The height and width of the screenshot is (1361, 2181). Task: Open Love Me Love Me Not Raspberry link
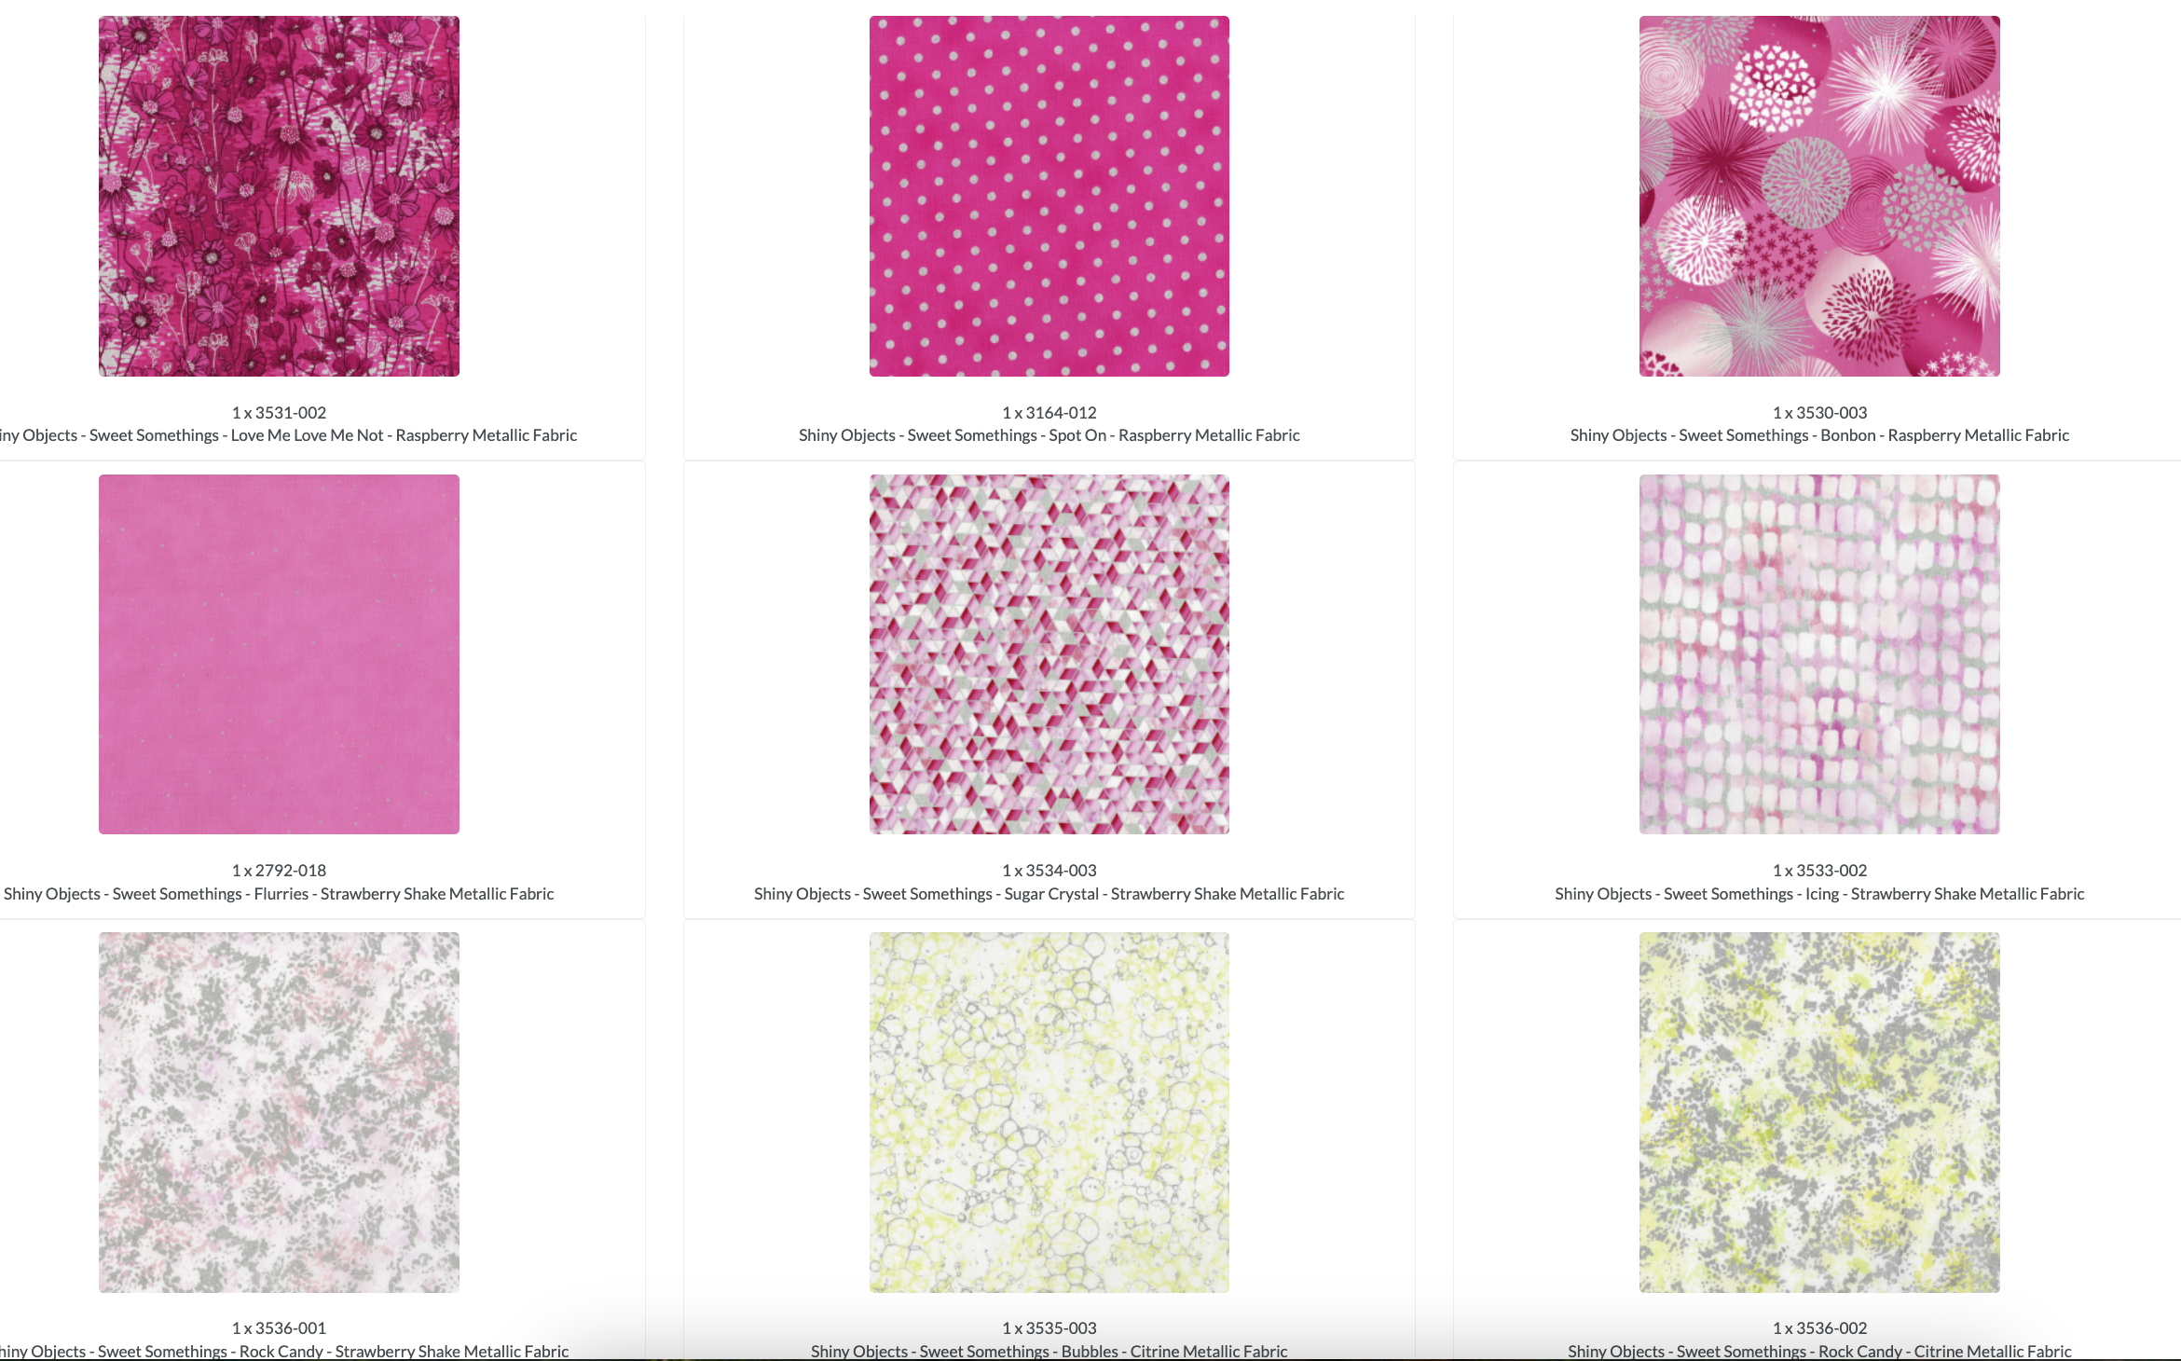click(x=287, y=435)
